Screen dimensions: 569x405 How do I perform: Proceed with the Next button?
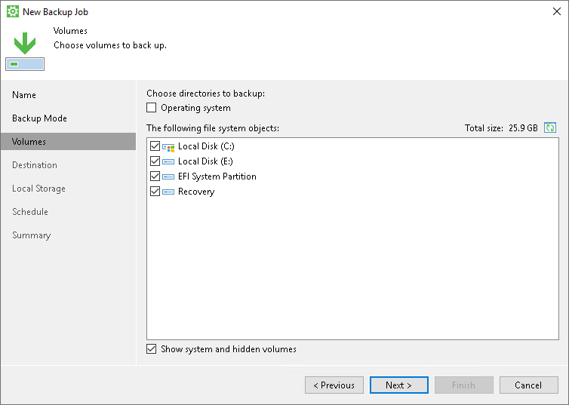pos(398,385)
